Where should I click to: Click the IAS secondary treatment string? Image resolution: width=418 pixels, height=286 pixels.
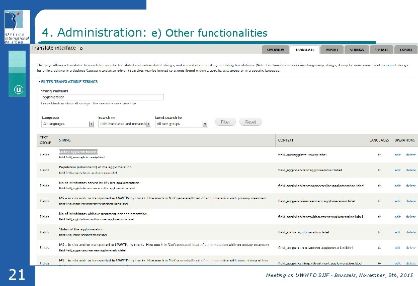click(164, 245)
